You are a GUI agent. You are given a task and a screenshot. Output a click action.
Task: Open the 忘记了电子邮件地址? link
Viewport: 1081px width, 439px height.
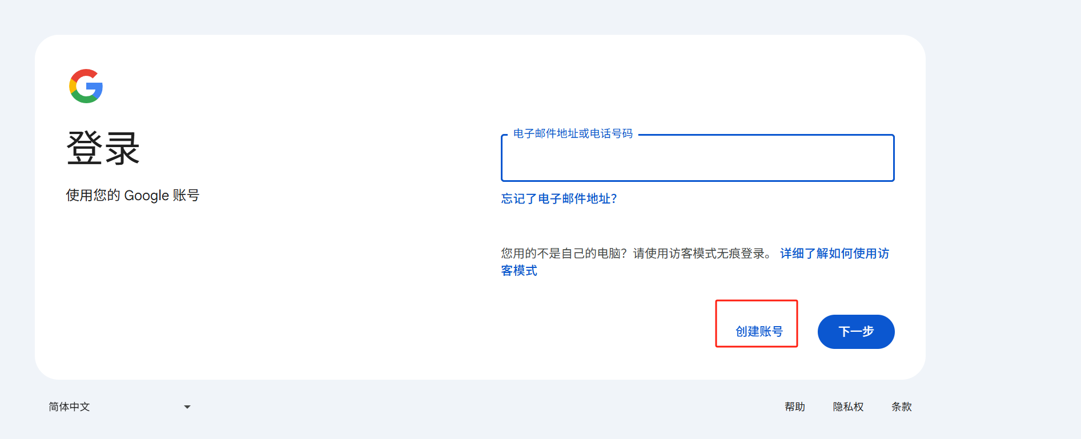coord(558,198)
